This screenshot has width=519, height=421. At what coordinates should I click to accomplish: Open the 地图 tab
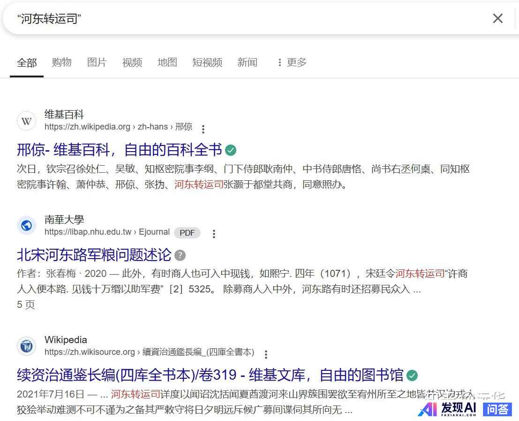167,62
